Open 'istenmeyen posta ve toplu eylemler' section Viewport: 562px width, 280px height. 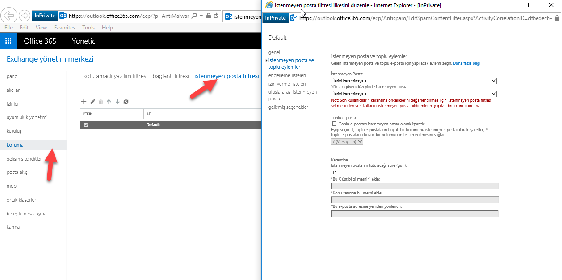[291, 64]
